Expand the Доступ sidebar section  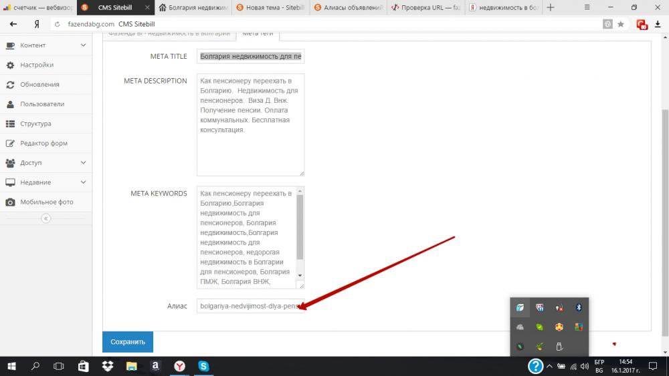click(83, 163)
